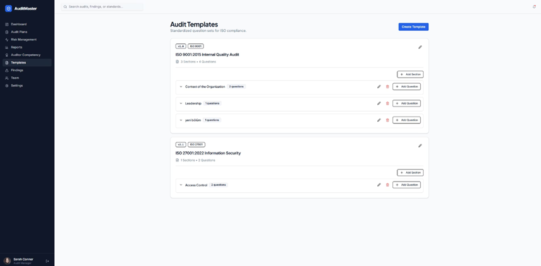Image resolution: width=541 pixels, height=266 pixels.
Task: Delete the Access Control section
Action: (x=387, y=185)
